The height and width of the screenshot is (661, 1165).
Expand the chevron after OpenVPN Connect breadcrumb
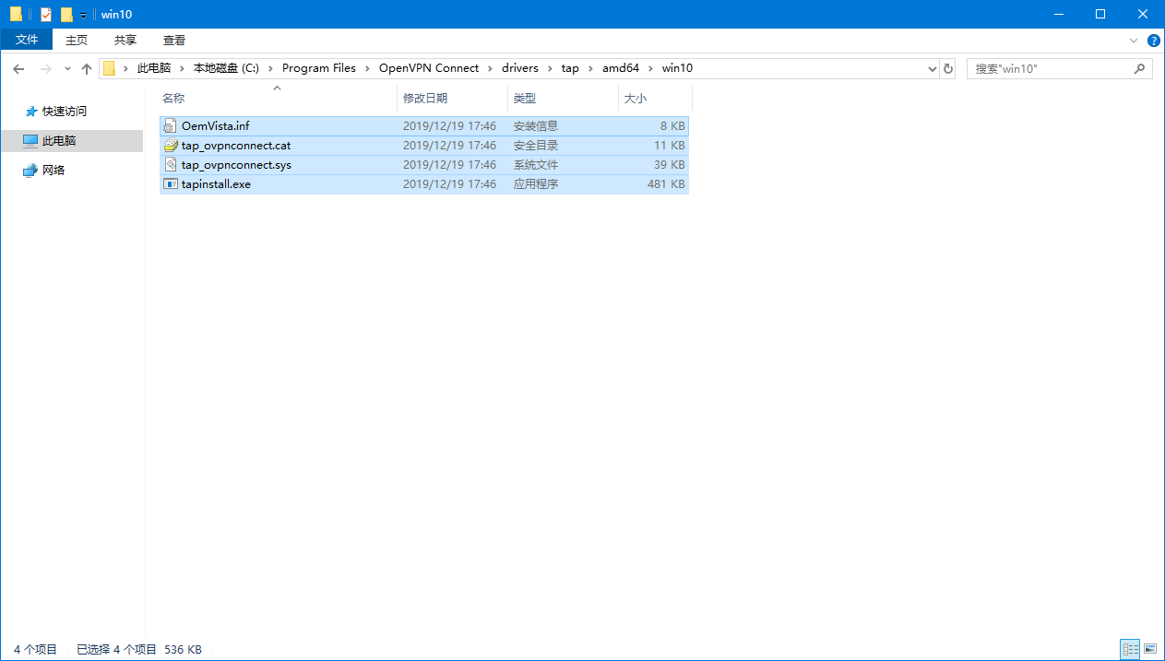pyautogui.click(x=491, y=68)
